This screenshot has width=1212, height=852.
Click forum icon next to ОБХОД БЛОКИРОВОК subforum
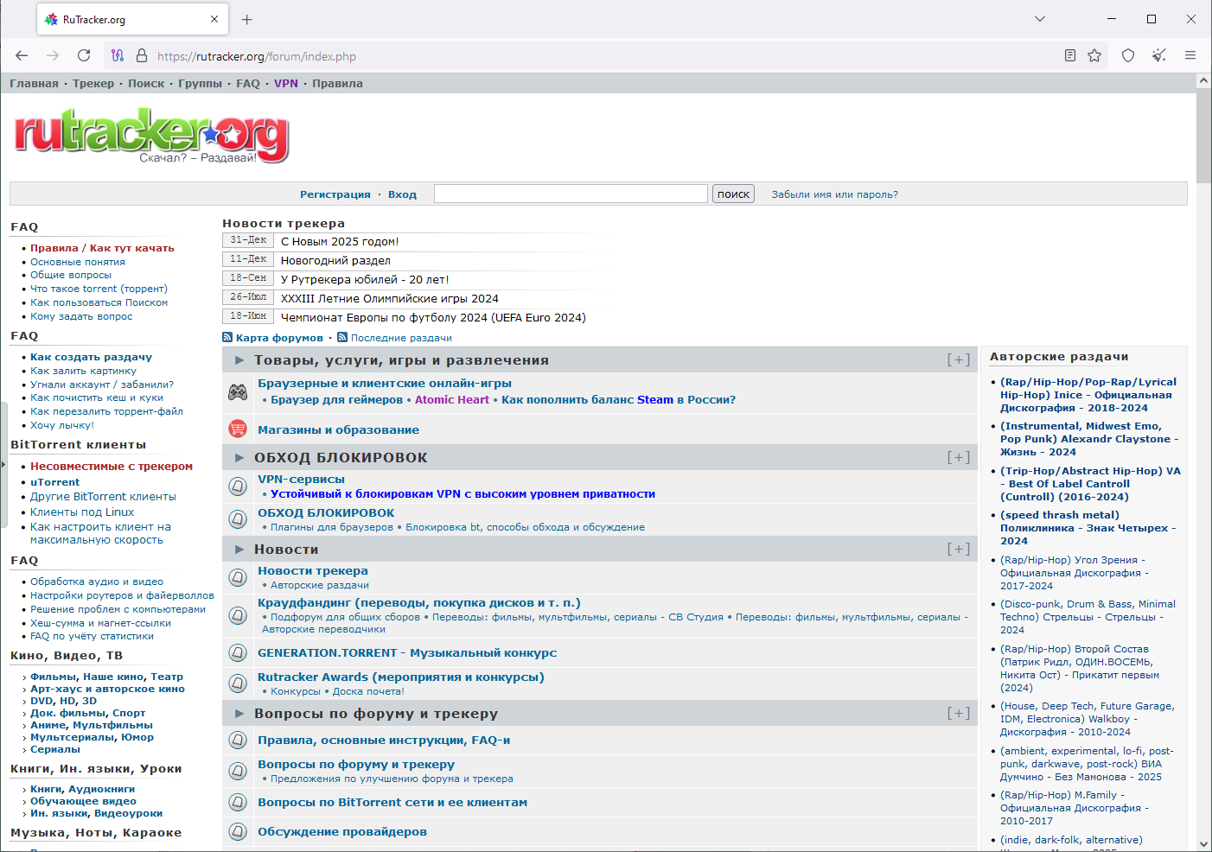(x=238, y=519)
